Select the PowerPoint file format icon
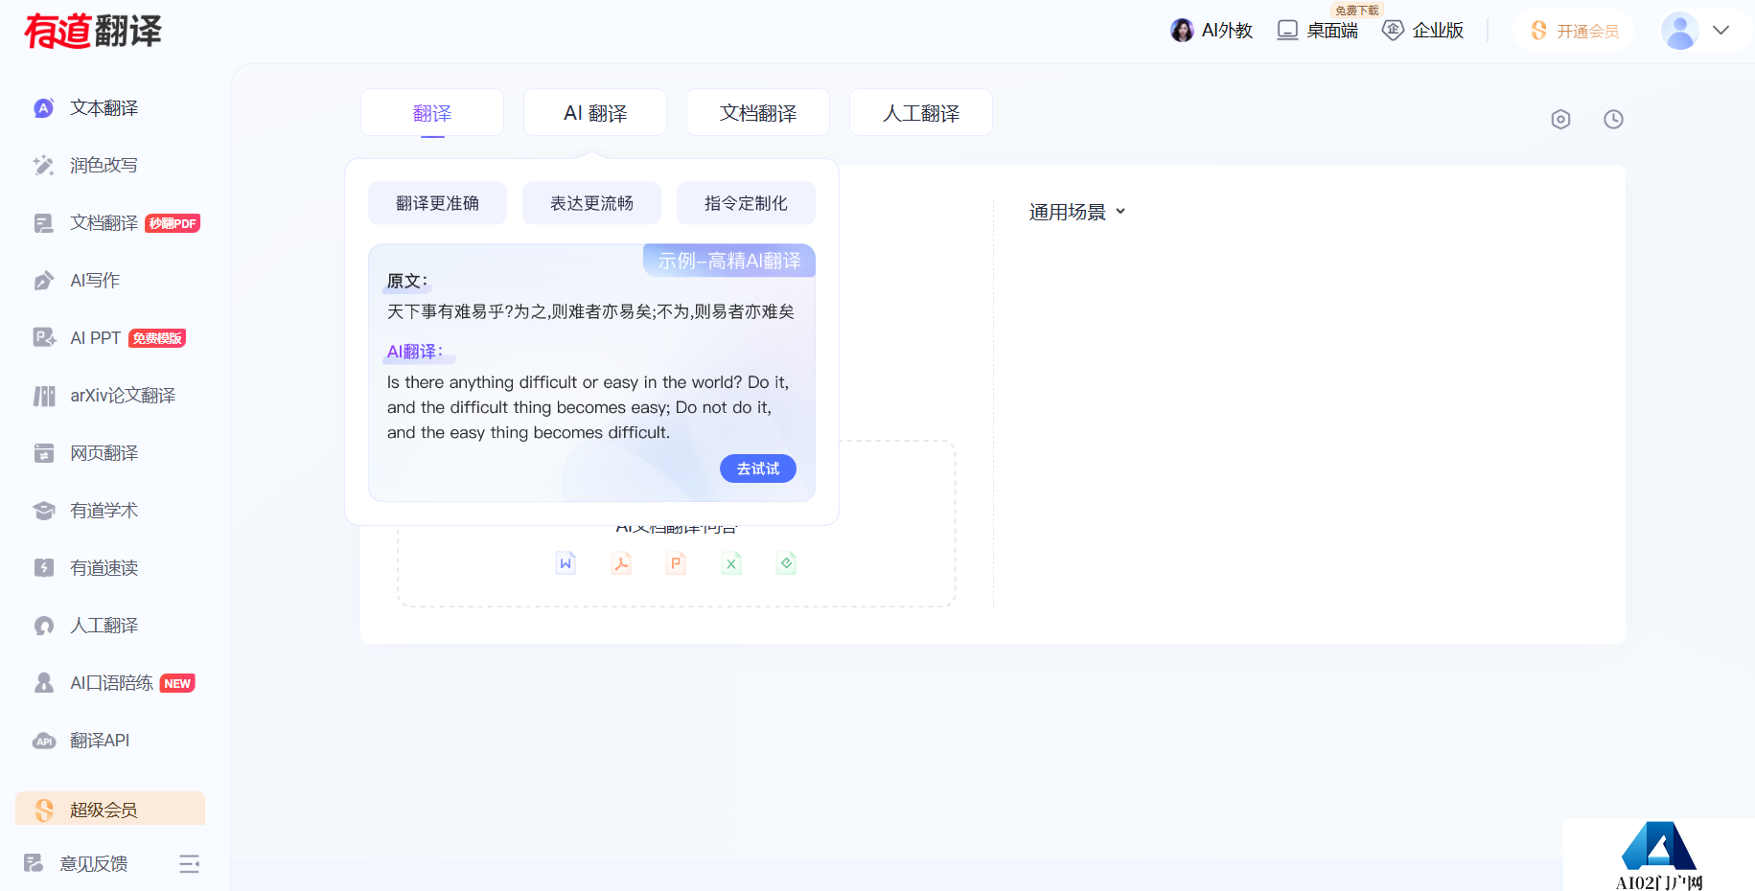This screenshot has width=1755, height=891. [x=676, y=563]
